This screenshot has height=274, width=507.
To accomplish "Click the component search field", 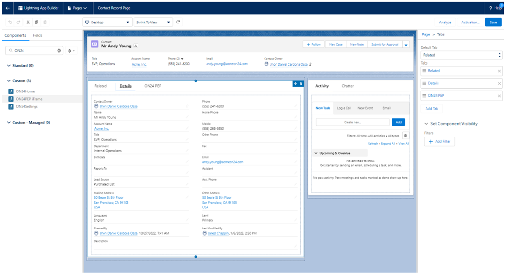I will 35,51.
